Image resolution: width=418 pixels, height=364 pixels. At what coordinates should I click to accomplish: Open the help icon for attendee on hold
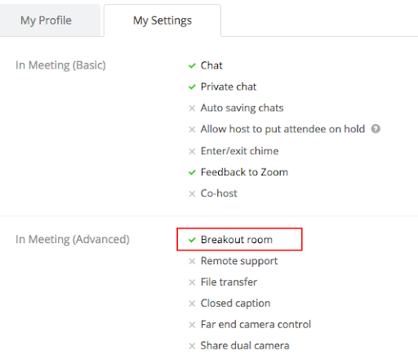tap(376, 129)
